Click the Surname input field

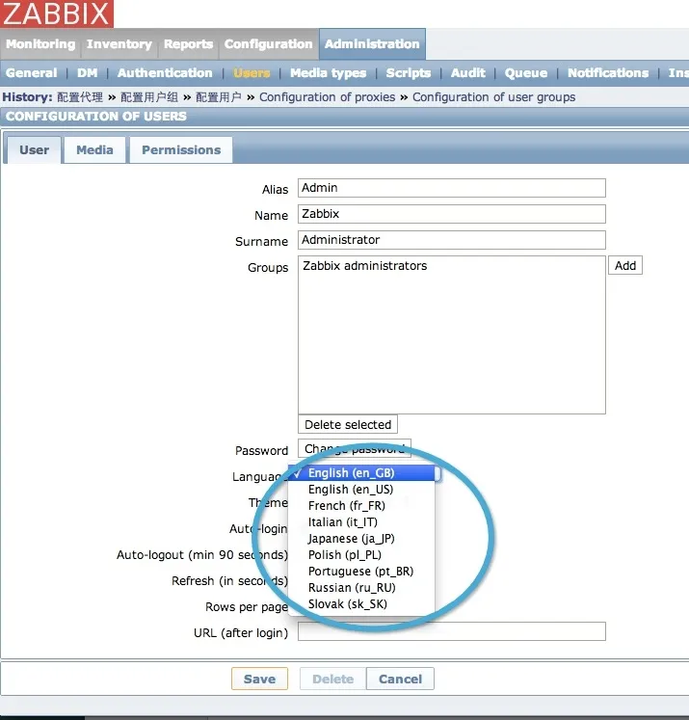[x=452, y=240]
